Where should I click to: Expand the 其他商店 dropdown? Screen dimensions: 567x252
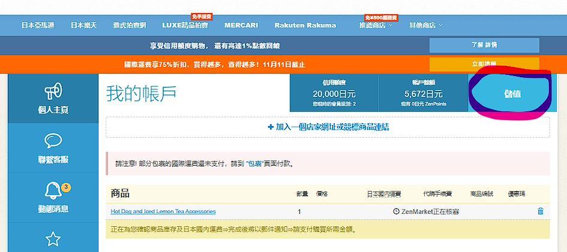(425, 25)
